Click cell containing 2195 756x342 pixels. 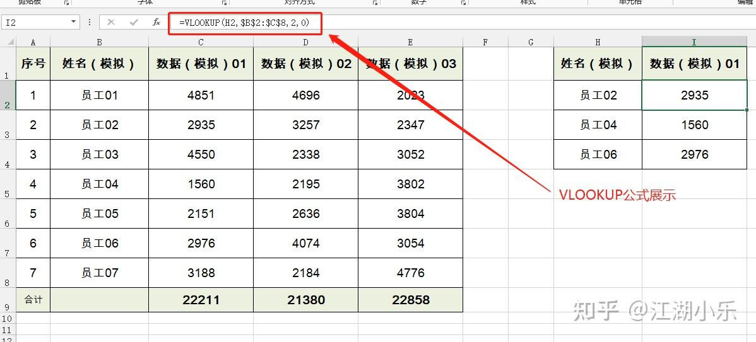305,185
